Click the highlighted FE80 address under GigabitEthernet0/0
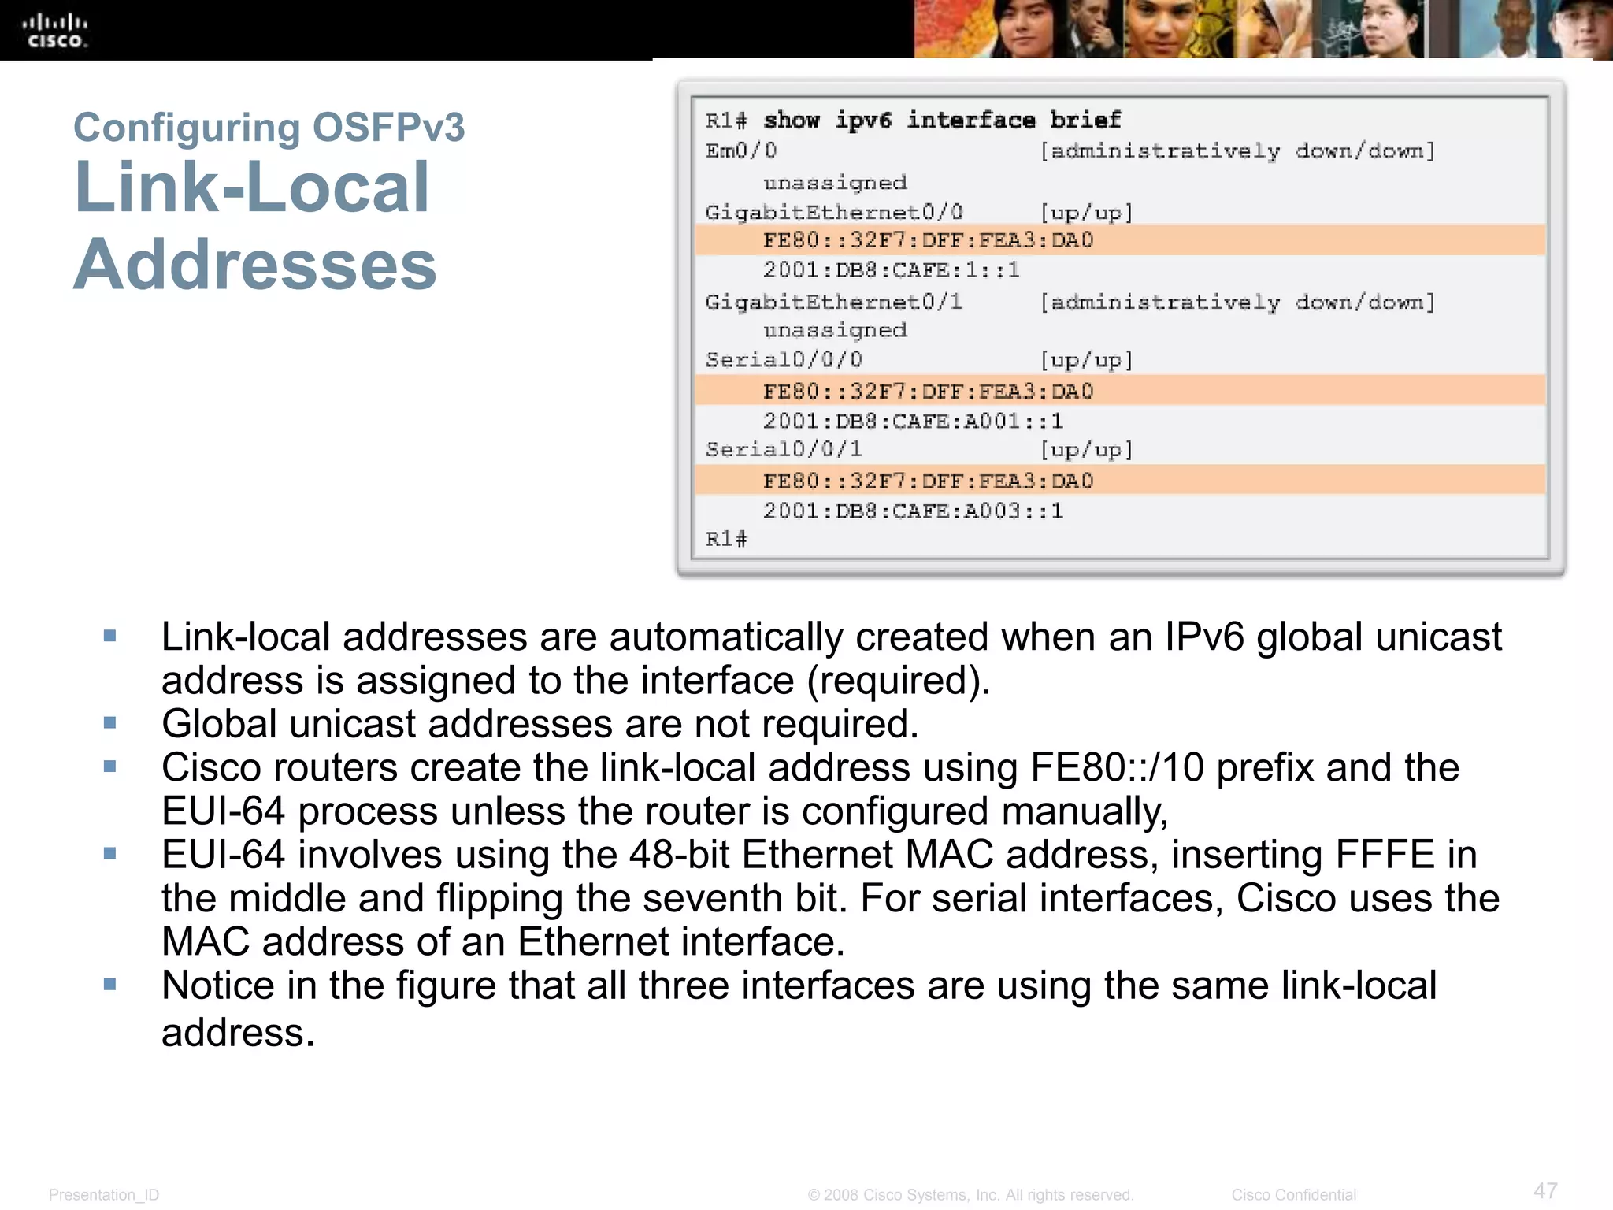The height and width of the screenshot is (1210, 1613). [x=929, y=240]
